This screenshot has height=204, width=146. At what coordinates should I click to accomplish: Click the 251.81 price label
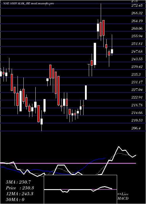[x=137, y=44]
